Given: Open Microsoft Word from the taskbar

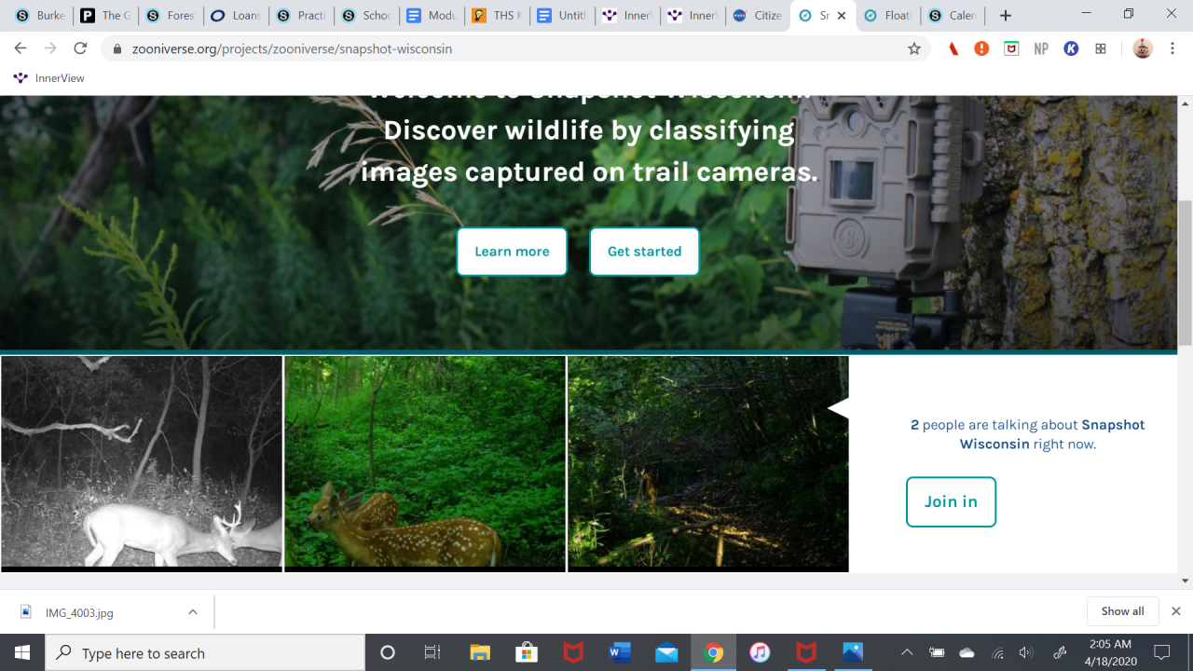Looking at the screenshot, I should tap(620, 652).
